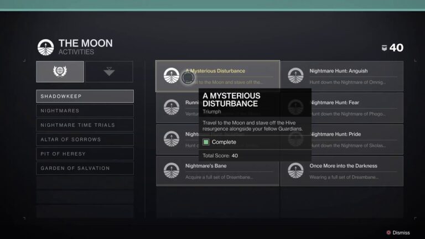Click the partially hidden 'Night' triumph icon

172,139
